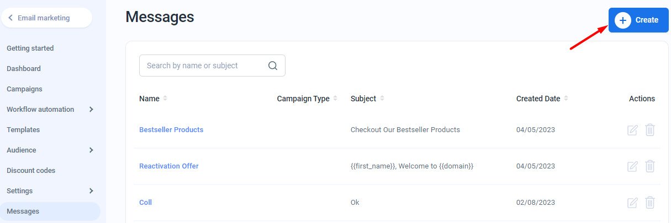Viewport: 671px width, 223px height.
Task: Open the Bestseller Products link
Action: click(171, 130)
